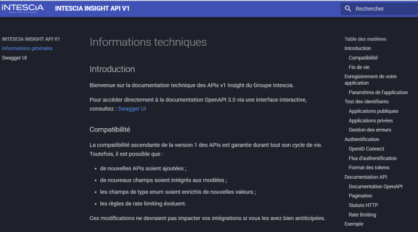This screenshot has width=418, height=232.
Task: Click Intescia Insight API V1 sidebar heading
Action: (x=30, y=39)
